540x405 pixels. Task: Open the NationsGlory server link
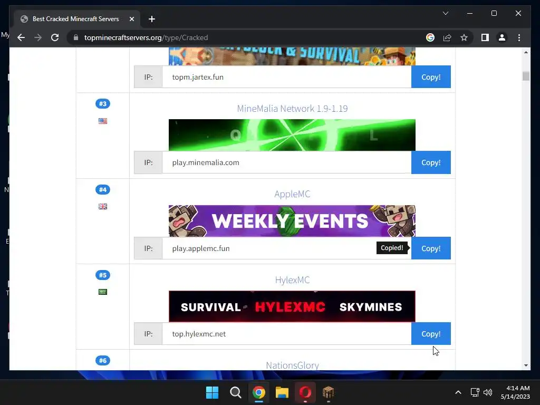292,365
